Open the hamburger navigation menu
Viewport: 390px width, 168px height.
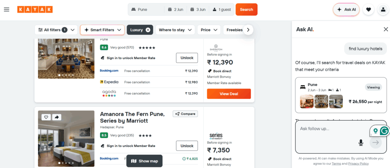[x=6, y=9]
